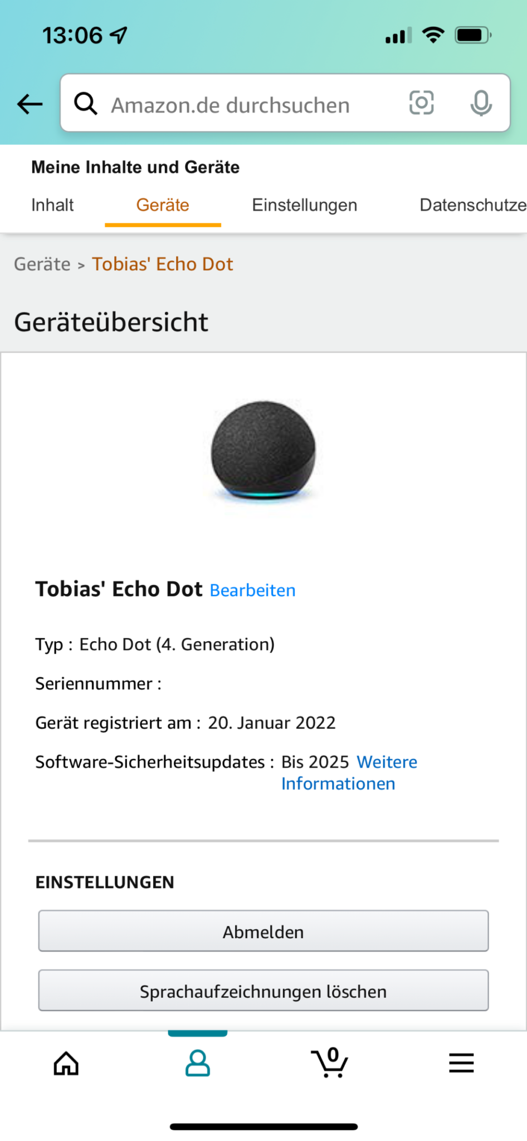This screenshot has width=527, height=1141.
Task: Click the back arrow icon
Action: 29,104
